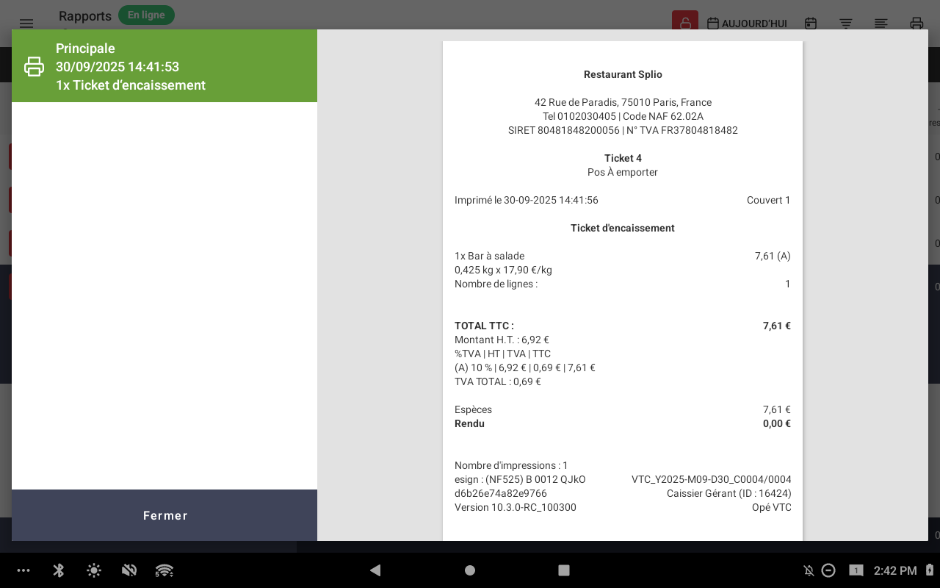
Task: Toggle the muted volume icon
Action: 129,570
